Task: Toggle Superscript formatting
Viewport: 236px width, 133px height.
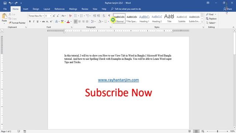Action: coord(51,21)
